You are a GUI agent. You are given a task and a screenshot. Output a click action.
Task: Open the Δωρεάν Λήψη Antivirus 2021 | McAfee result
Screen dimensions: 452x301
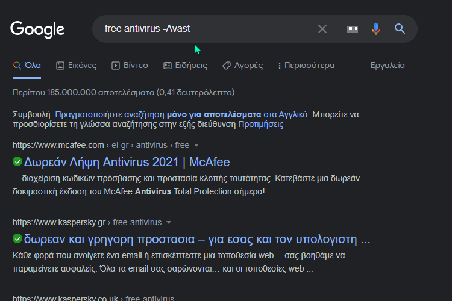pyautogui.click(x=127, y=162)
